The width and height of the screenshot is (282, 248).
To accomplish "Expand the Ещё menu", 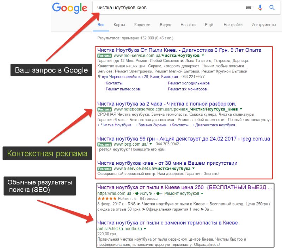I will [x=209, y=25].
